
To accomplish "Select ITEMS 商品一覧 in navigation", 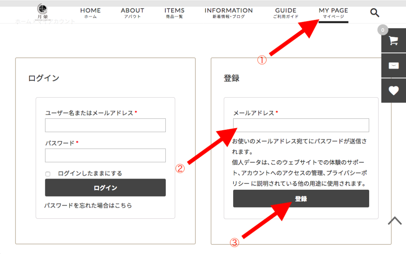I will [174, 13].
